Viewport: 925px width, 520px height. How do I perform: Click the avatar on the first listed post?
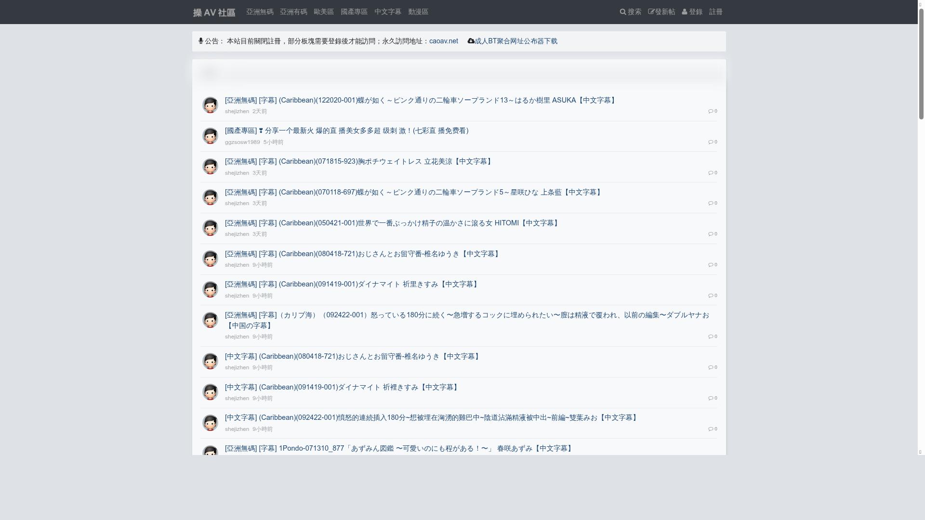(x=210, y=105)
